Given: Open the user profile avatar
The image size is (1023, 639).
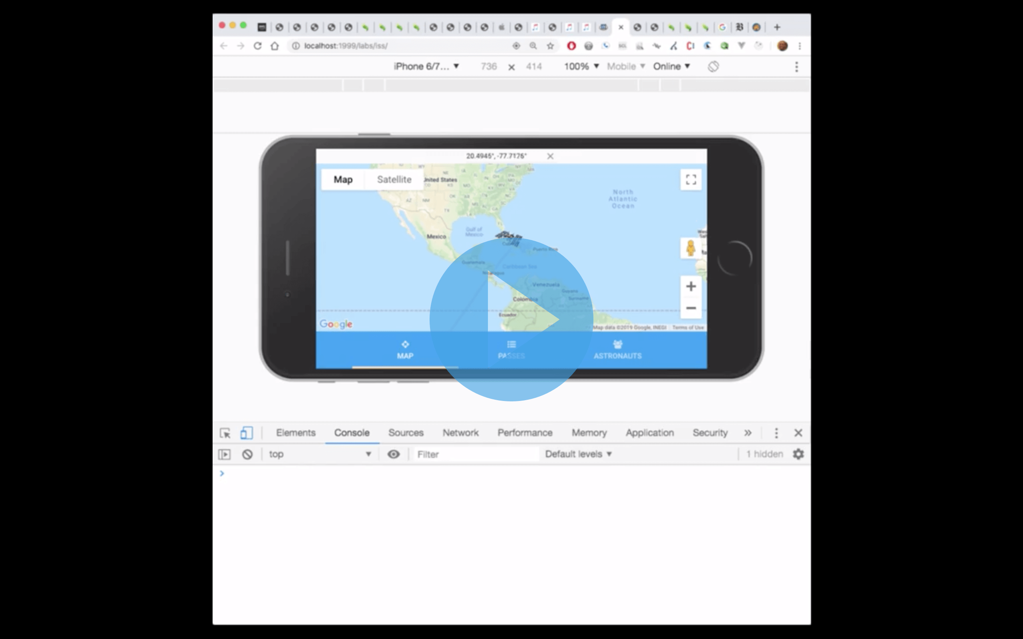Looking at the screenshot, I should [x=782, y=46].
